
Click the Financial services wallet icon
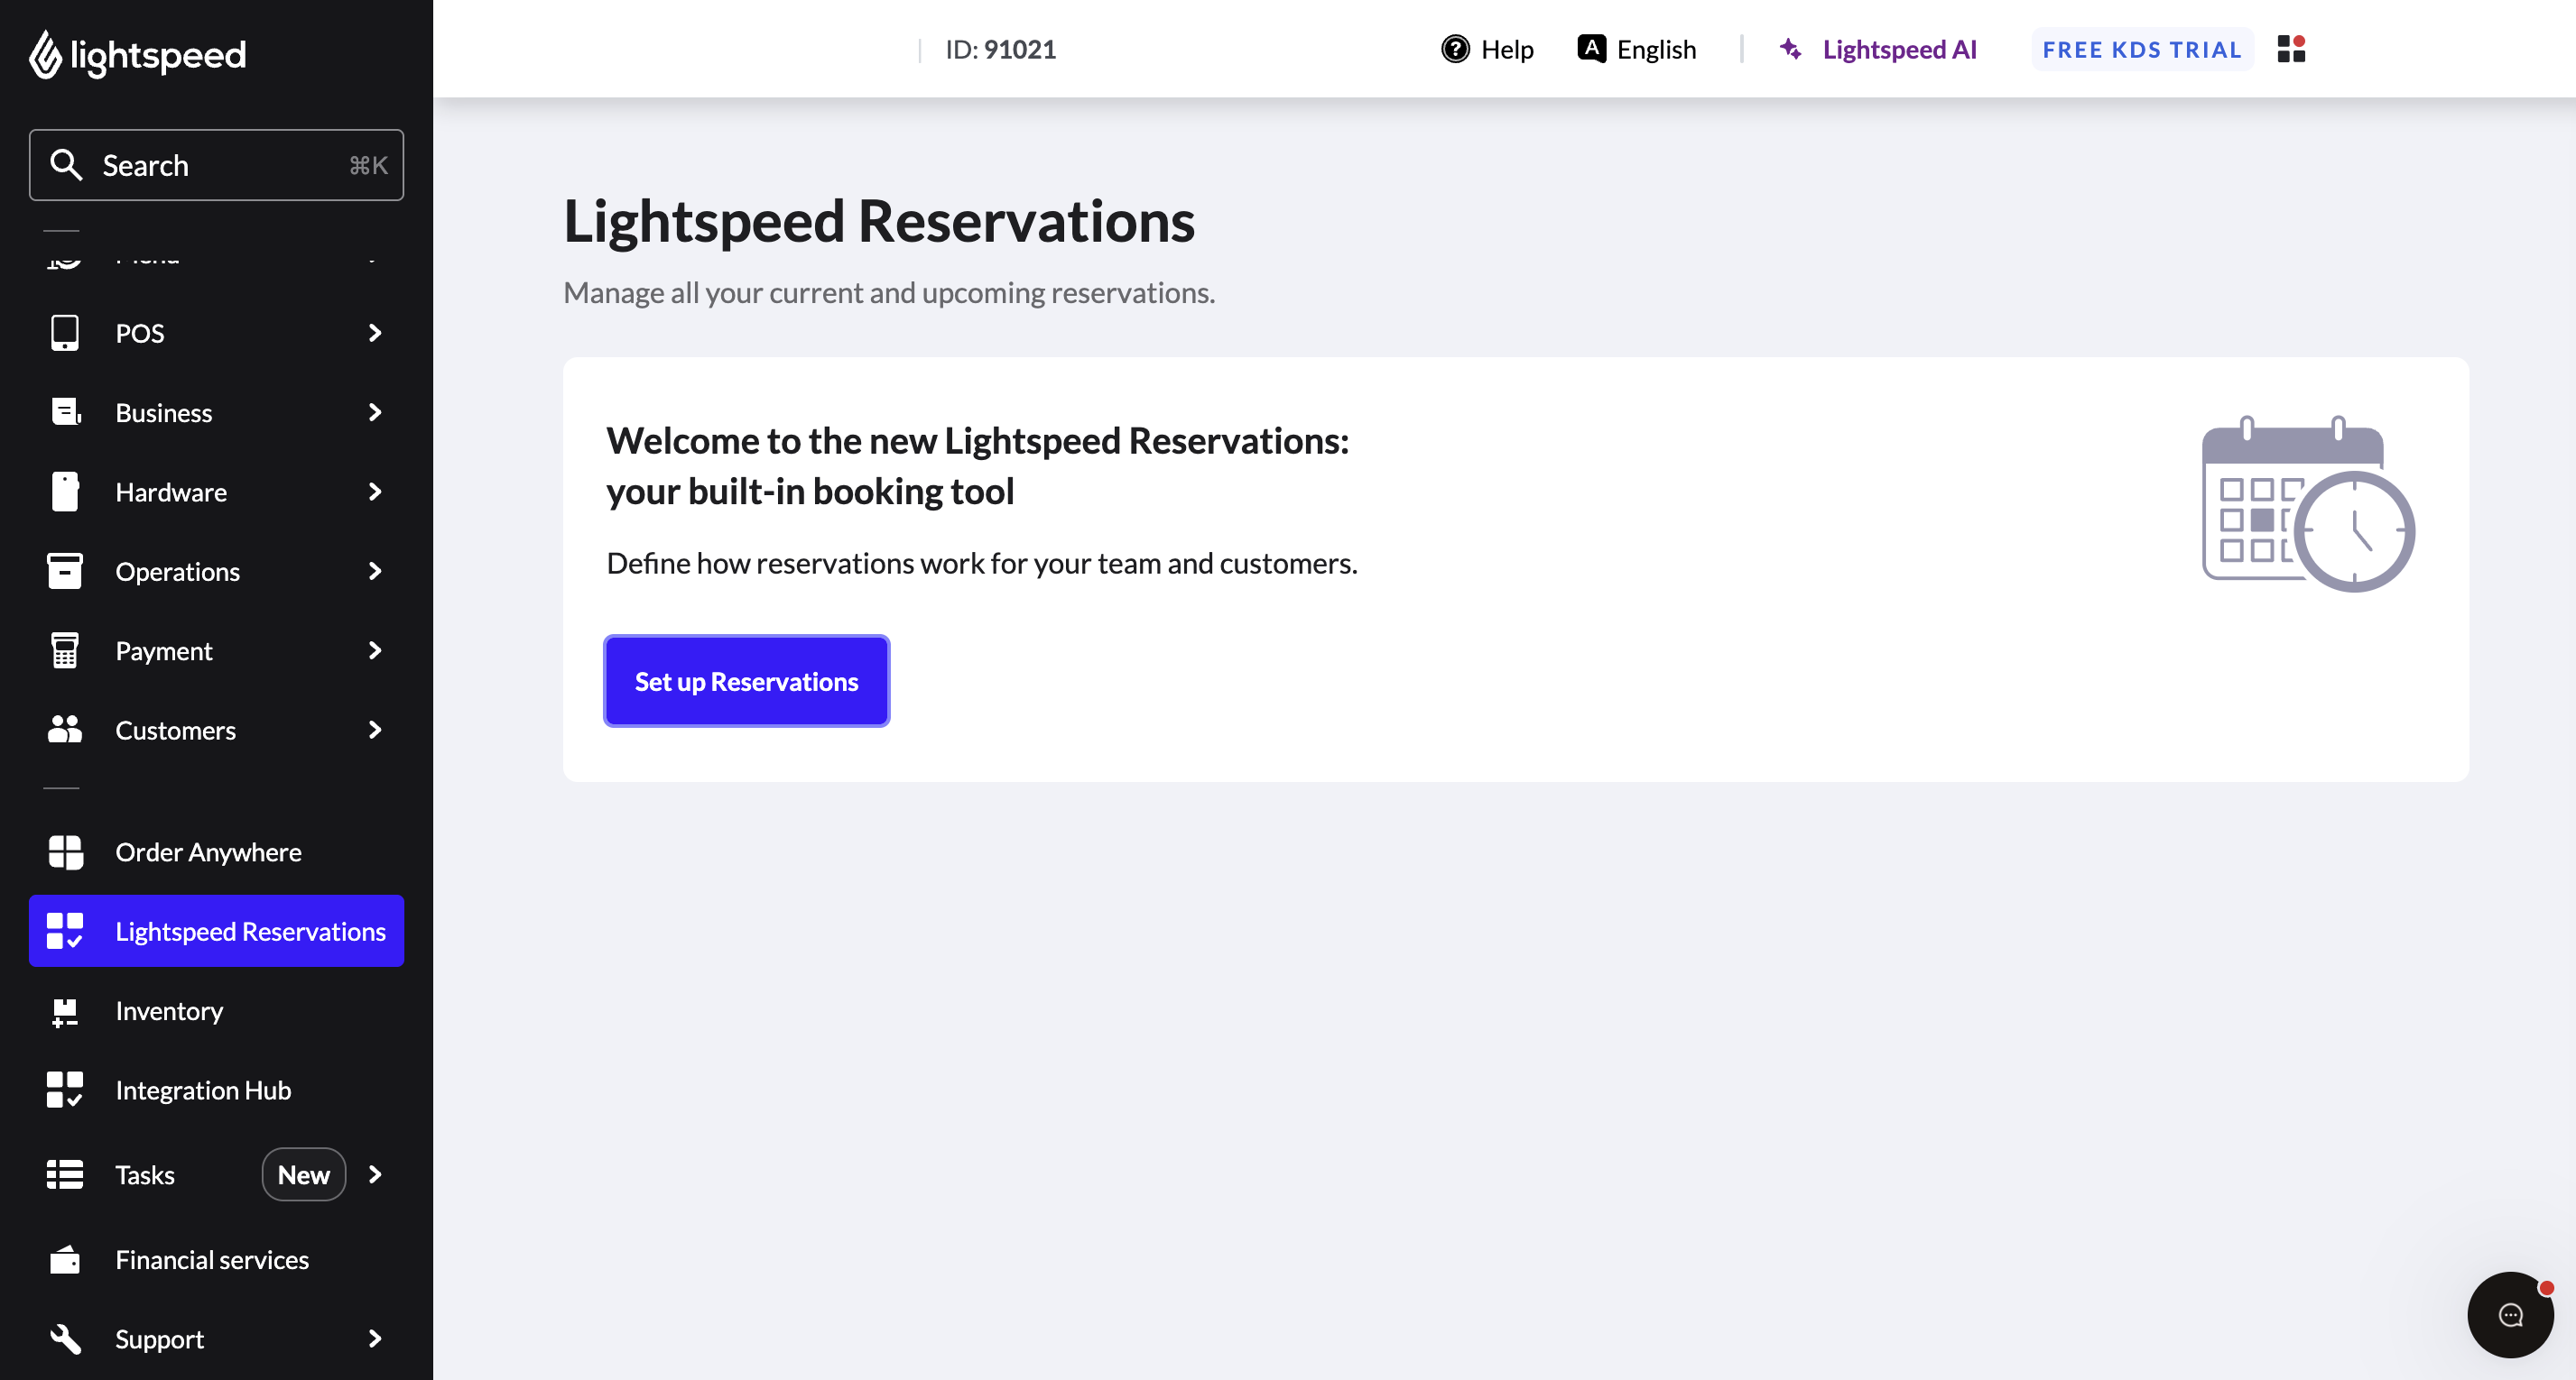(65, 1259)
